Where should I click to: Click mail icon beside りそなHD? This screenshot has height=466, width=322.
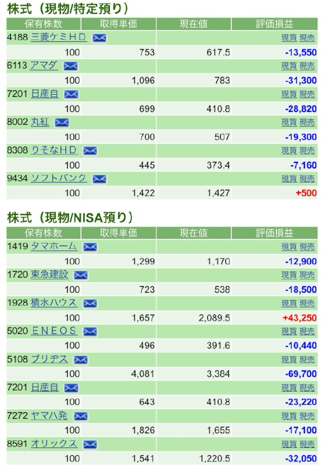point(90,151)
